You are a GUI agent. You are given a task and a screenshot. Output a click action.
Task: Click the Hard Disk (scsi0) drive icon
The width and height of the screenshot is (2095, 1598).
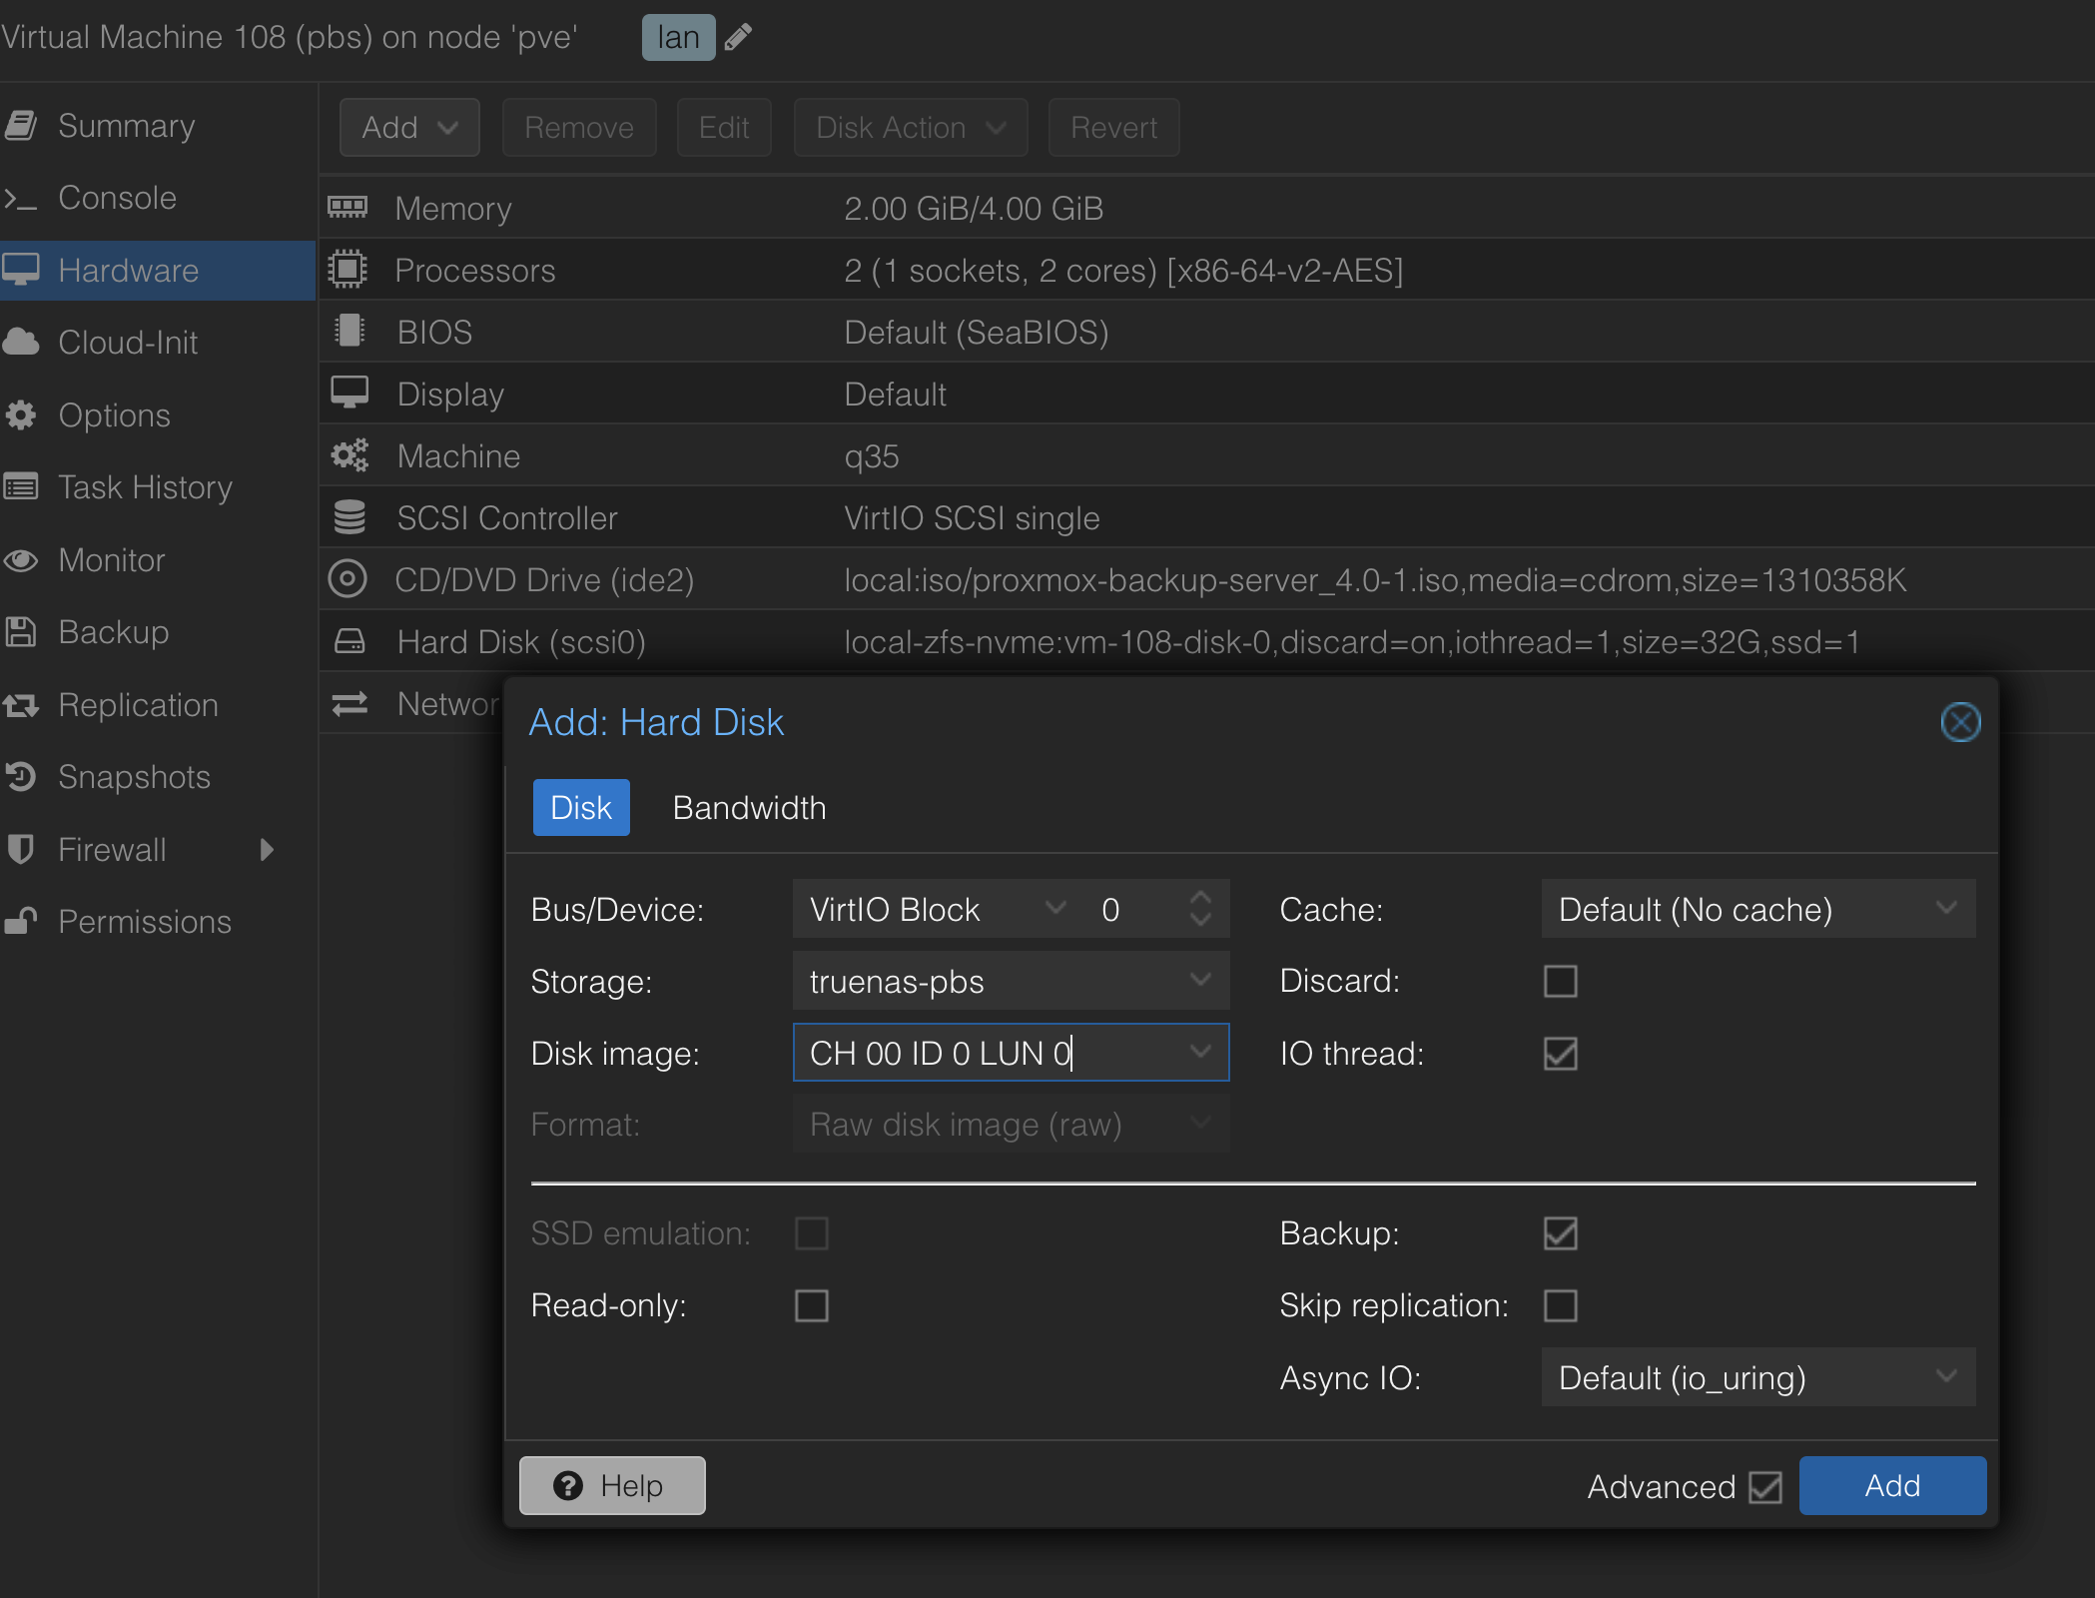tap(349, 641)
